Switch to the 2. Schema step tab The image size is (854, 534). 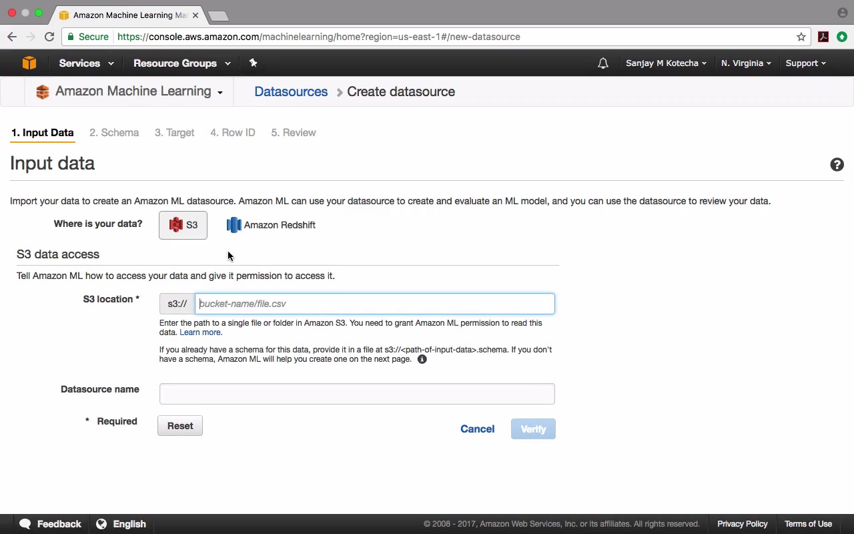click(114, 133)
